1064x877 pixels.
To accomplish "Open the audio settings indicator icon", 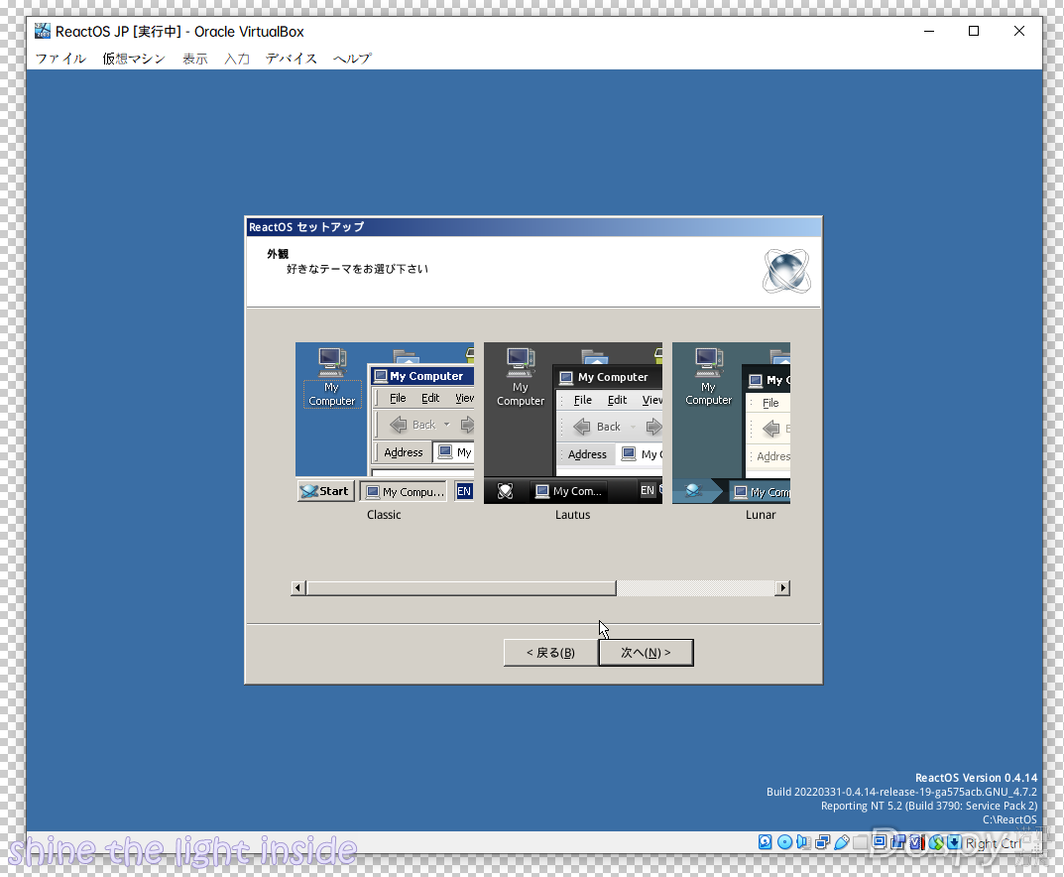I will click(803, 842).
